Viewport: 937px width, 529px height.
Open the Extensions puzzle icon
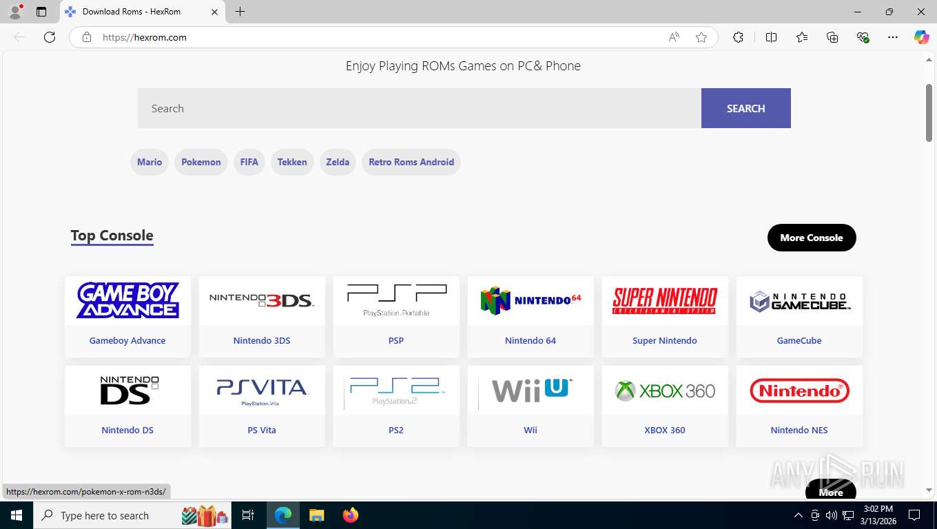[x=738, y=37]
